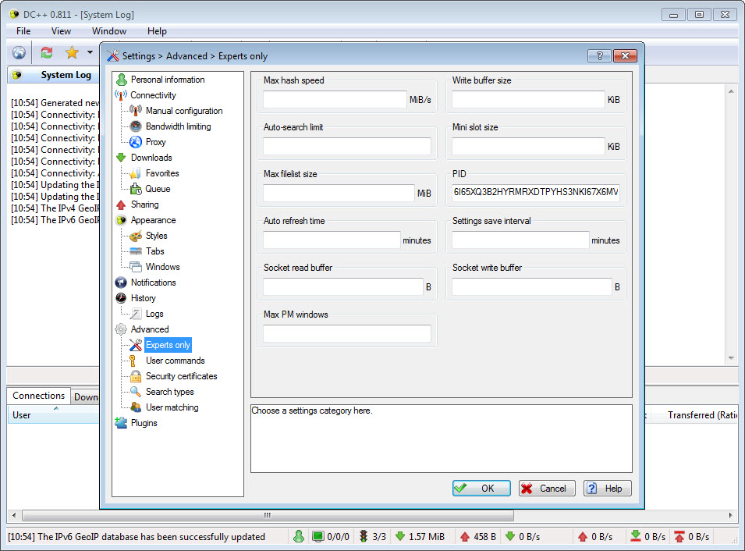Click the Cancel button

click(547, 489)
